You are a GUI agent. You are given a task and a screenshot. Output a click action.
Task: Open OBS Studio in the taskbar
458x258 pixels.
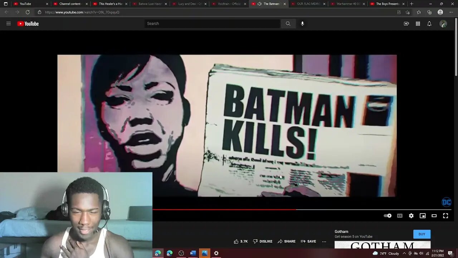point(181,253)
